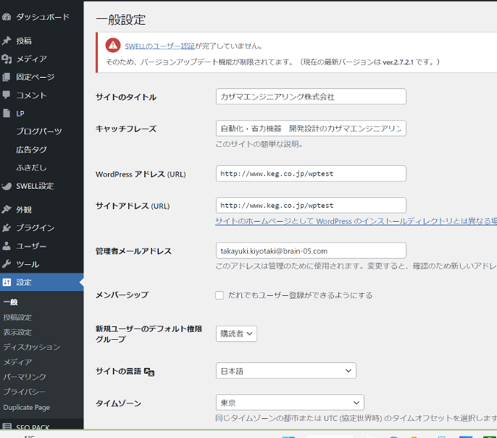Click the 固定ページ pages icon
This screenshot has height=438, width=497.
coord(7,77)
